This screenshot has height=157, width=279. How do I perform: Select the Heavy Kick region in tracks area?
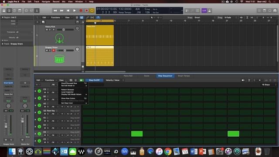[x=100, y=35]
